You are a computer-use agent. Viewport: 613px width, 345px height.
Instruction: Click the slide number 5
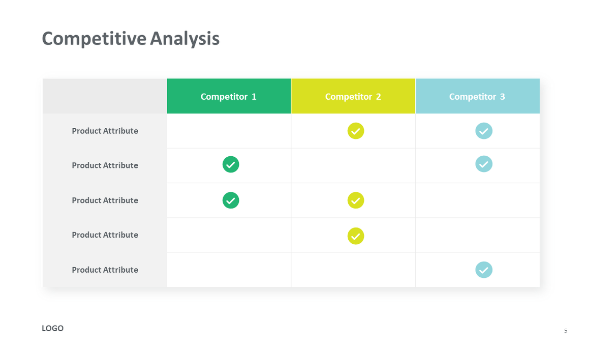click(x=565, y=331)
